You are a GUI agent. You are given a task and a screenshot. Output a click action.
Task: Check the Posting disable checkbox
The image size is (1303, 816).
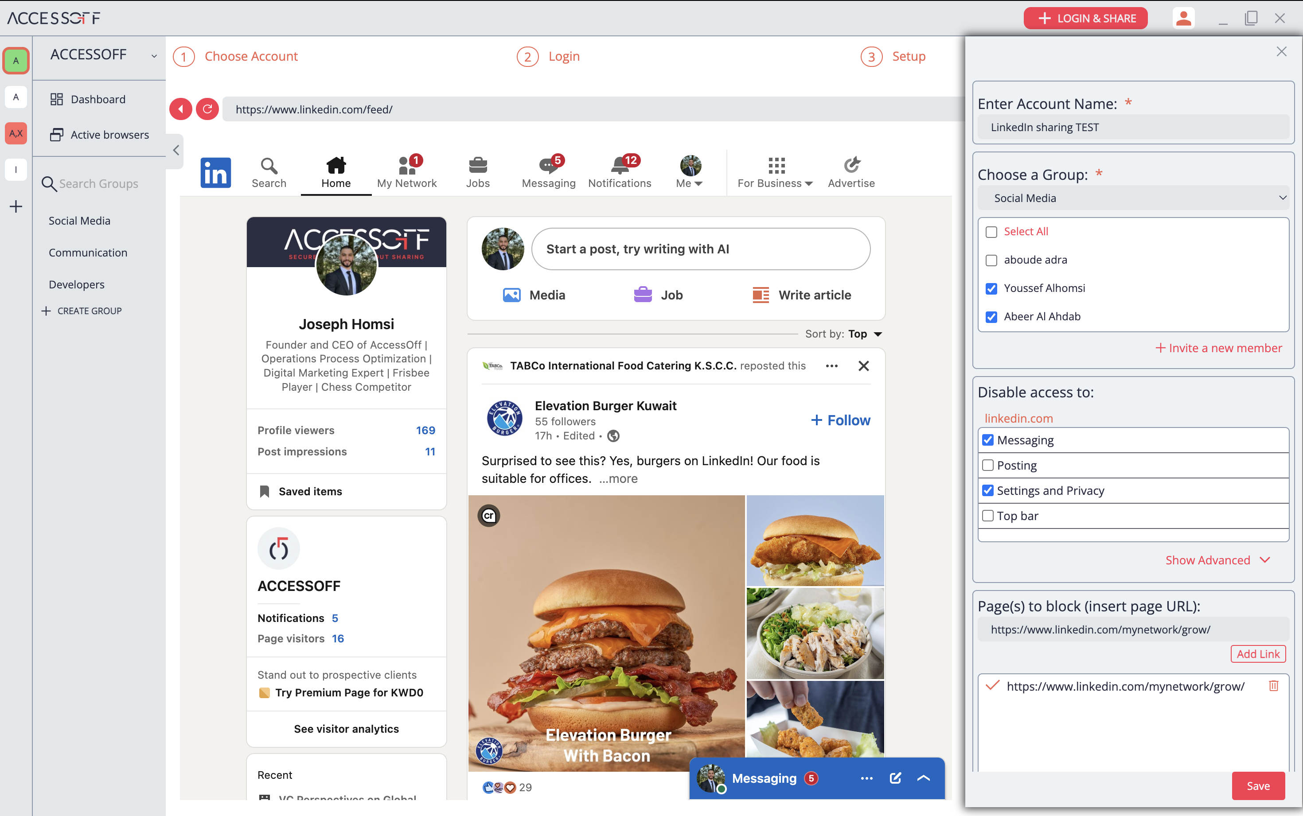point(988,465)
